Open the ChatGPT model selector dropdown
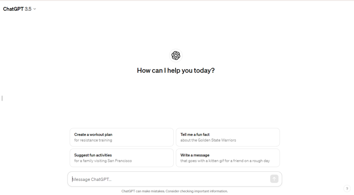 (19, 9)
